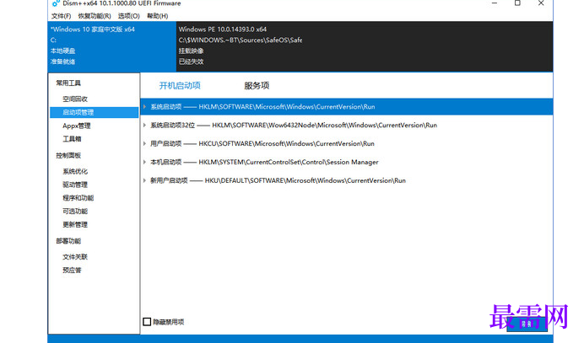Image resolution: width=584 pixels, height=343 pixels.
Task: Switch to the 服务项 tab
Action: (257, 86)
